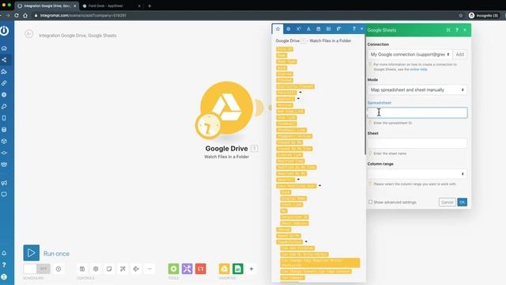Click Add next to Connection
The height and width of the screenshot is (285, 506).
[460, 55]
